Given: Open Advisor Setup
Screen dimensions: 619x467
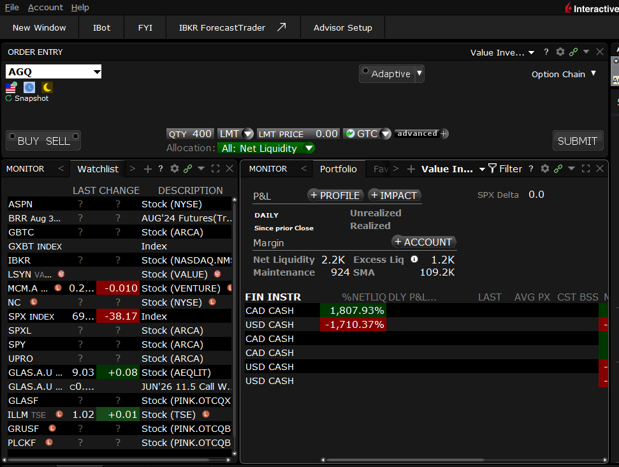Looking at the screenshot, I should click(x=343, y=27).
